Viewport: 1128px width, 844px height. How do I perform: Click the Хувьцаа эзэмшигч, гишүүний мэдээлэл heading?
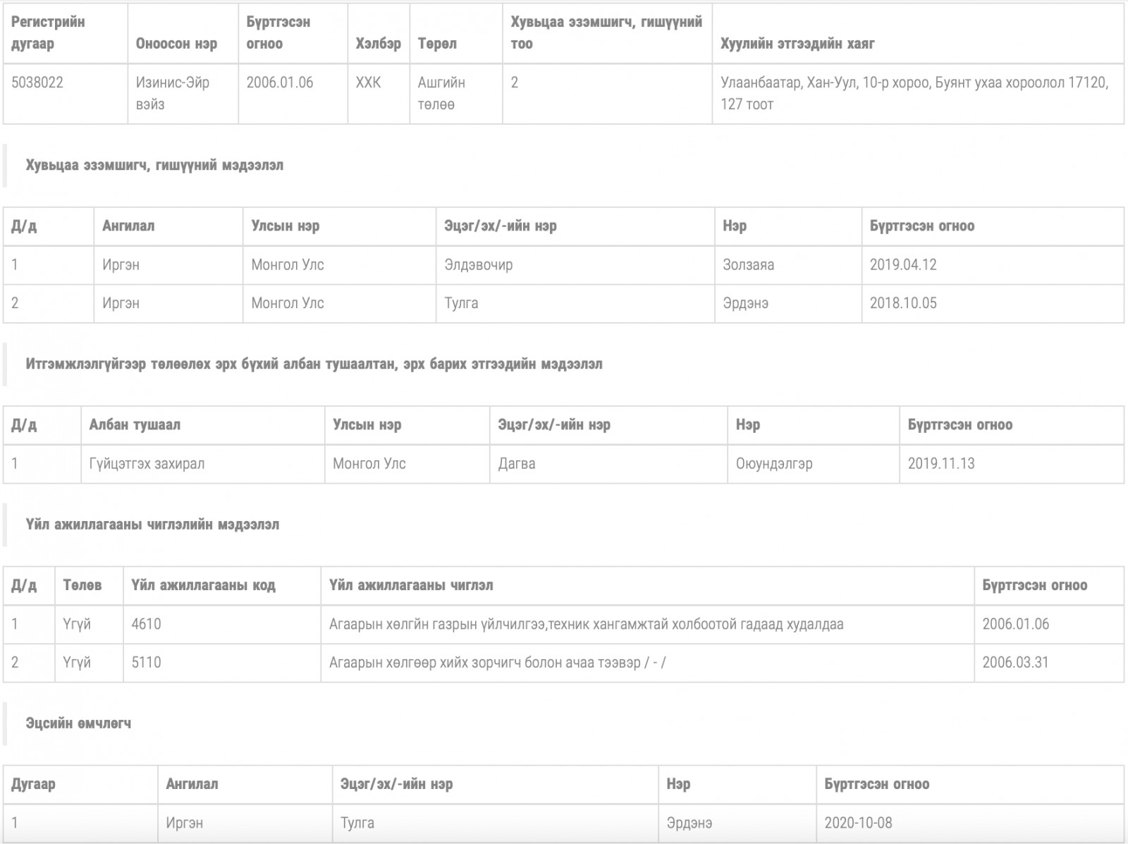coord(154,166)
